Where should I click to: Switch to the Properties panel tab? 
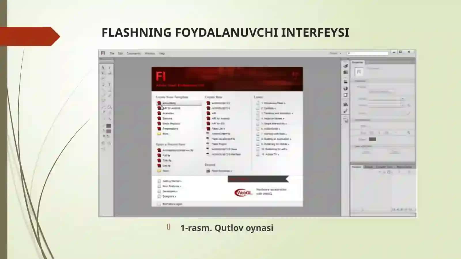[x=358, y=63]
